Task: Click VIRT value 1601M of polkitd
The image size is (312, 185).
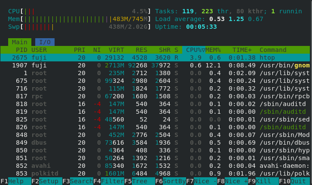Action: pyautogui.click(x=114, y=174)
